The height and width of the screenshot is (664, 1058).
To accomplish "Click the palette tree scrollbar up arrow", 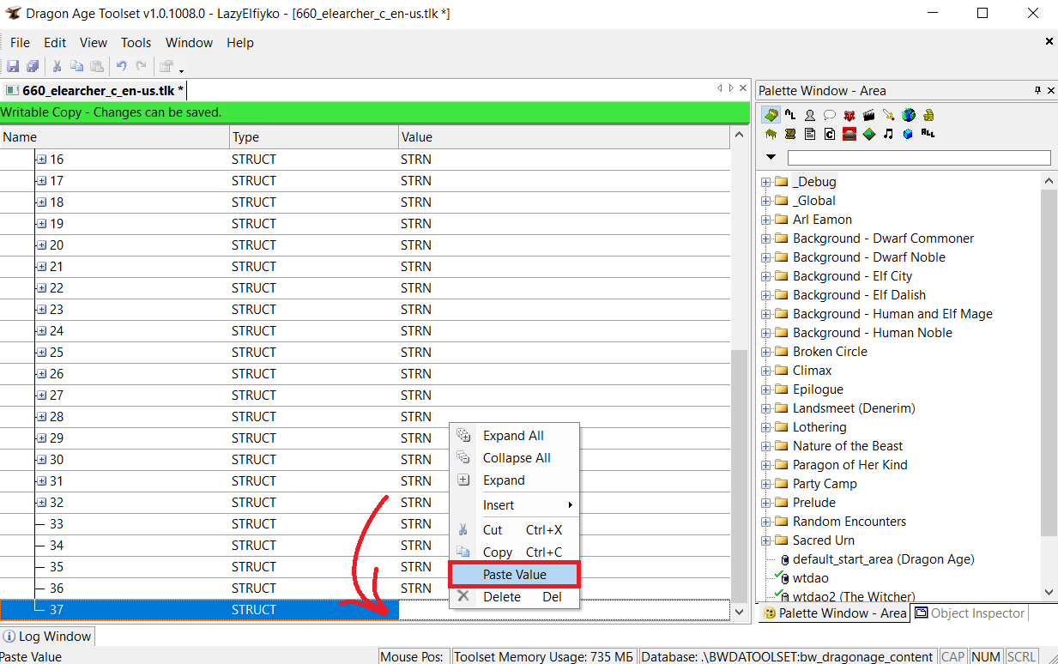I will [x=1049, y=181].
